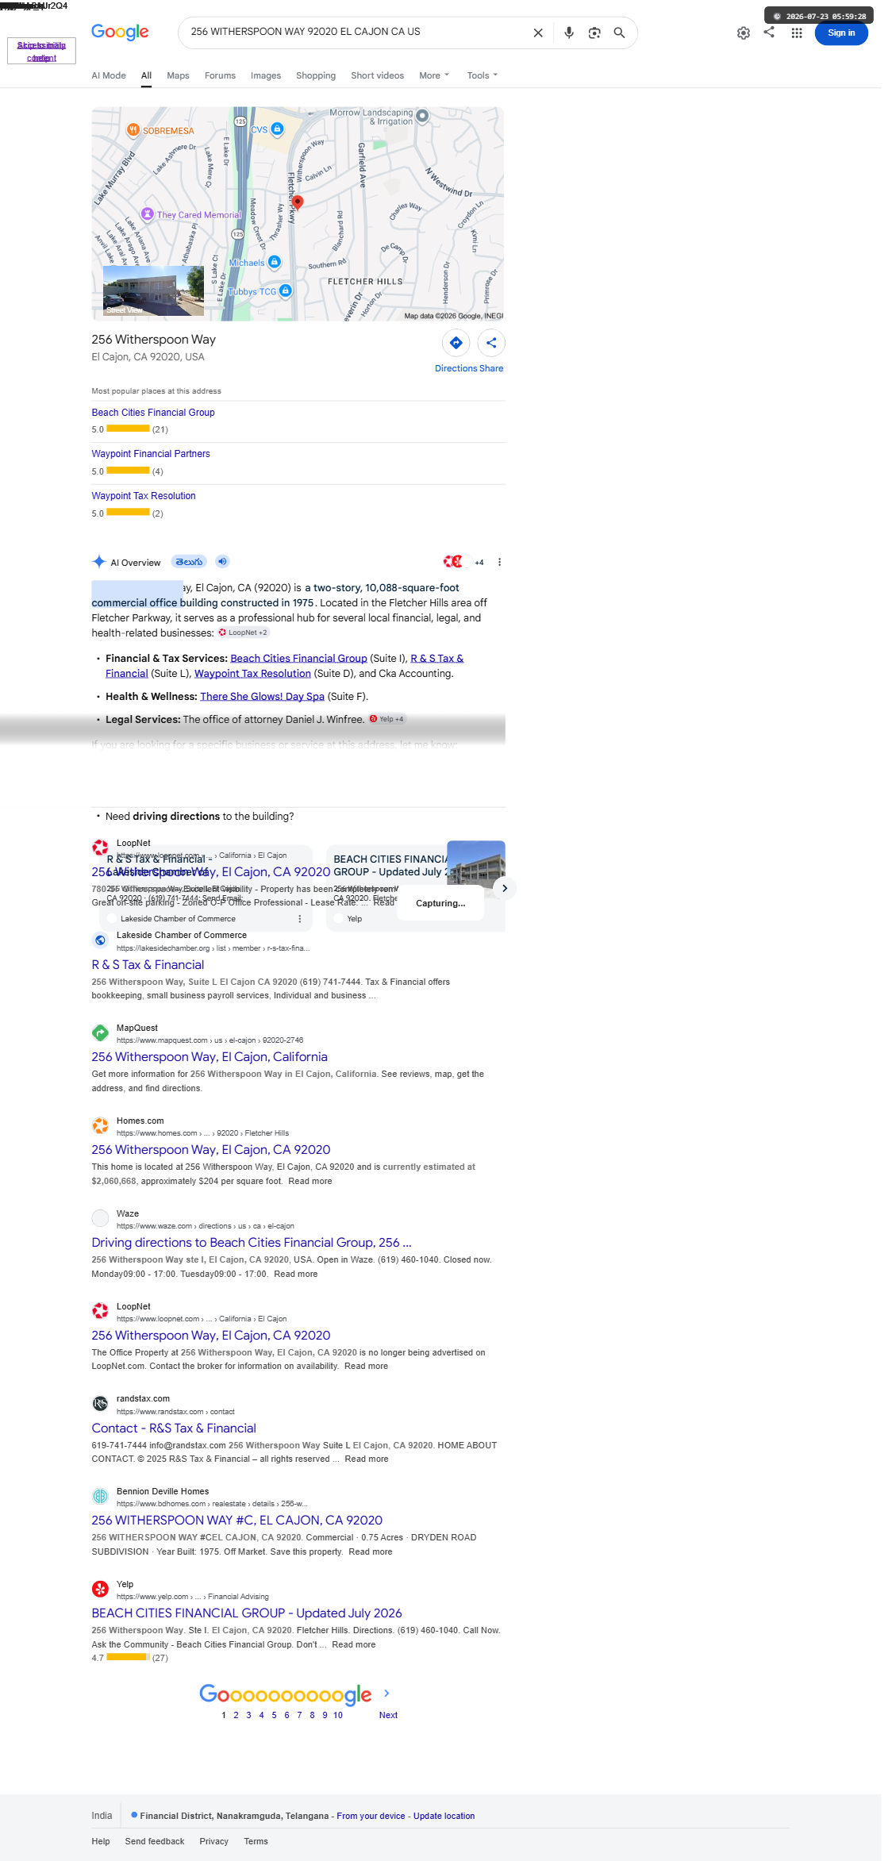Image resolution: width=892 pixels, height=1861 pixels.
Task: Click the Yelp favicon in last result
Action: pos(100,1589)
